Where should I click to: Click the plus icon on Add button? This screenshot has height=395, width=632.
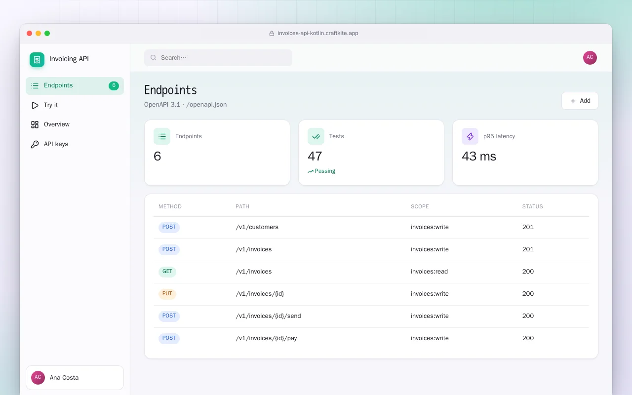coord(573,101)
